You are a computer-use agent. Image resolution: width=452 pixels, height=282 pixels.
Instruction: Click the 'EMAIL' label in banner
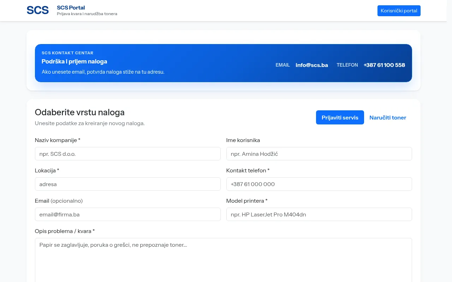pos(282,65)
